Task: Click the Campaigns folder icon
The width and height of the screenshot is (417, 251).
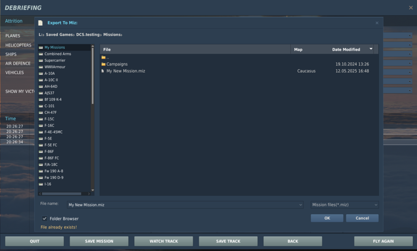Action: pyautogui.click(x=103, y=64)
